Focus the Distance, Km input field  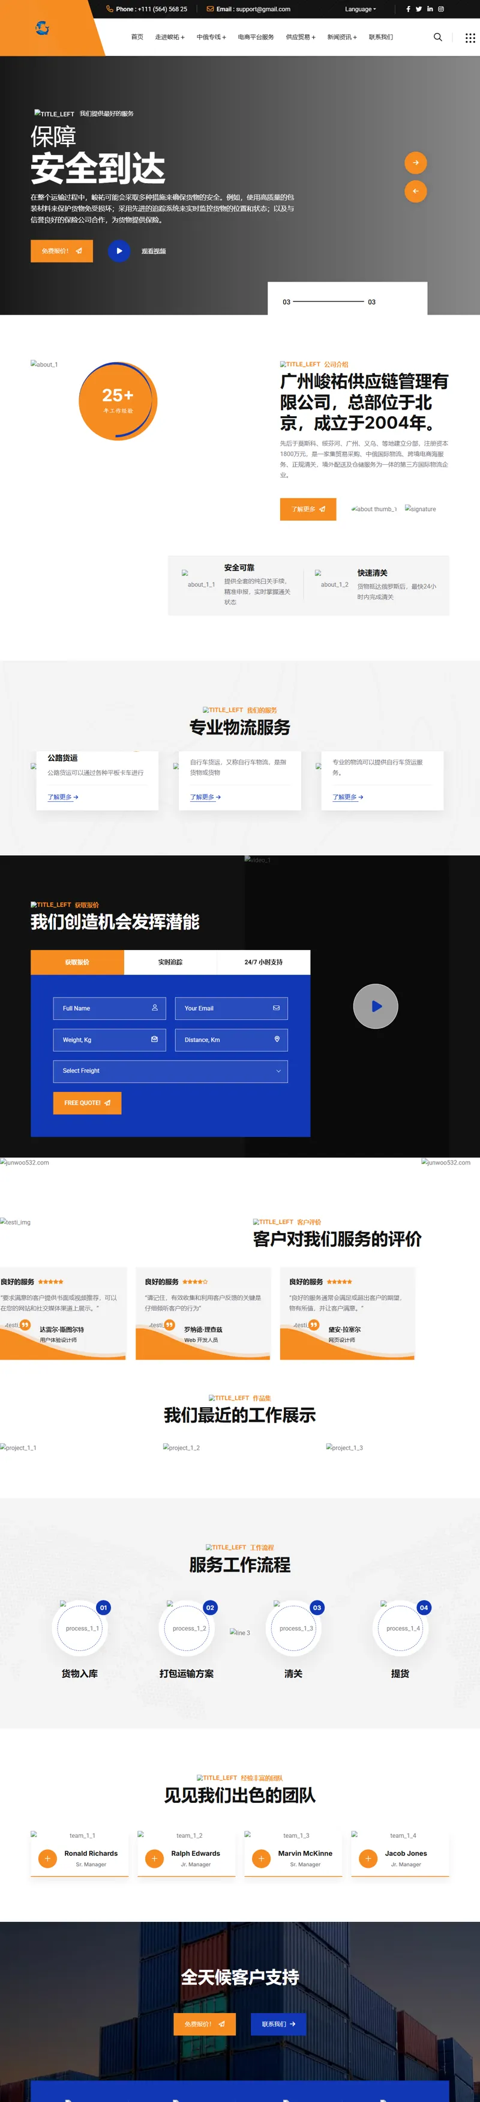(x=232, y=1040)
